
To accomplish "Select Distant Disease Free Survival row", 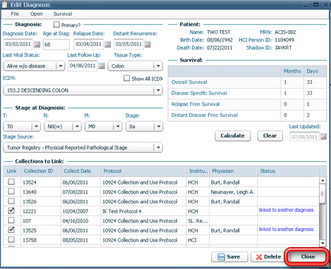I will click(x=247, y=115).
